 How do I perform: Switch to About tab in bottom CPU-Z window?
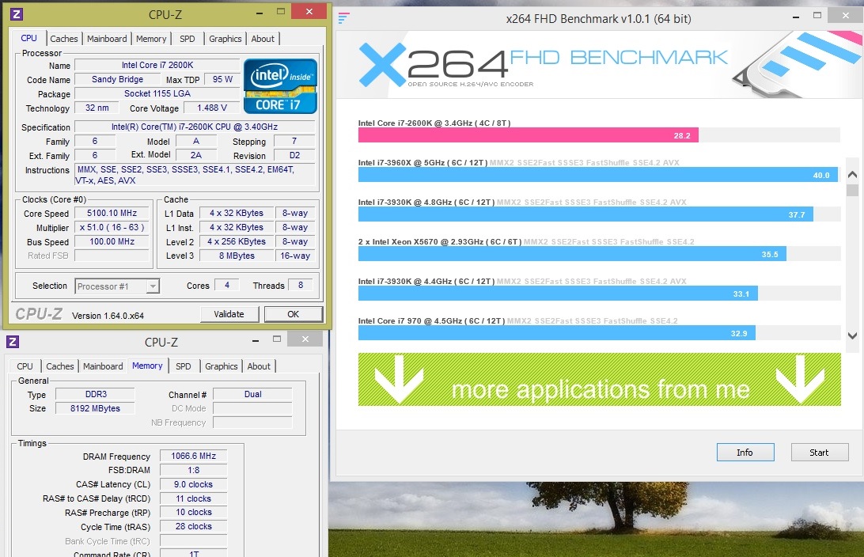[259, 366]
